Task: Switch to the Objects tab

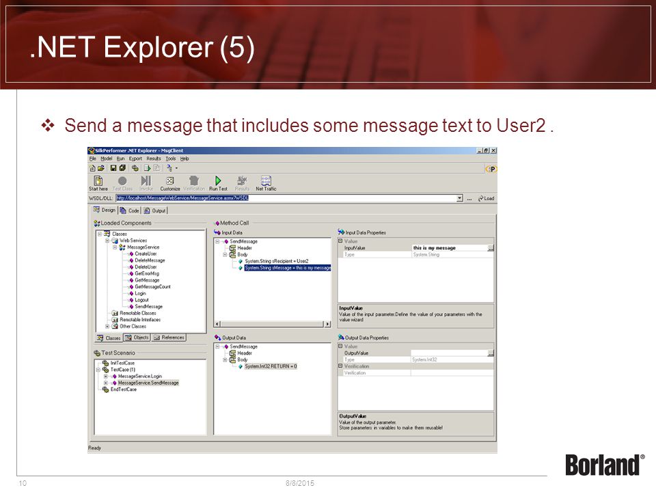Action: [137, 338]
